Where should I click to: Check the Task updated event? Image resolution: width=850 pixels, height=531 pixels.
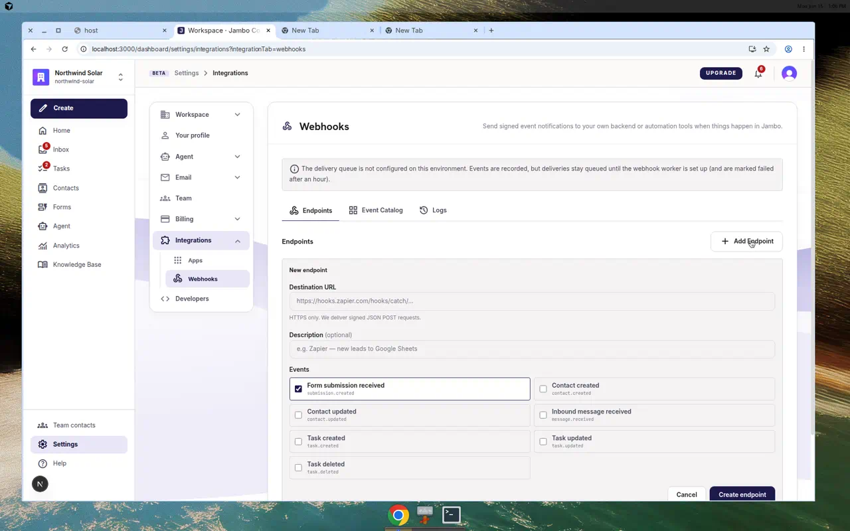click(543, 442)
